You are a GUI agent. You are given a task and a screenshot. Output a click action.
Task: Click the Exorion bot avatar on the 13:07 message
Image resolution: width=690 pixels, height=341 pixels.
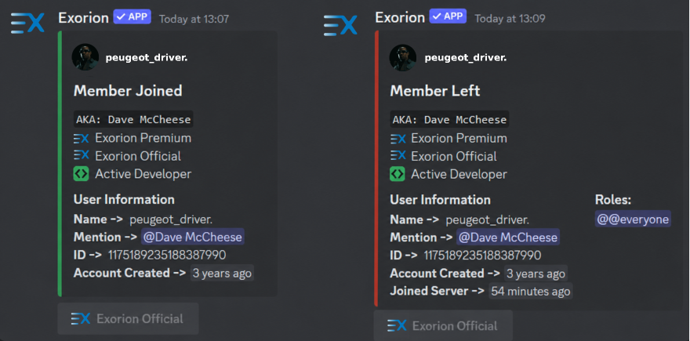(27, 23)
